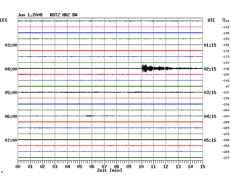Click the 05:00 local time label
Screen dimensions: 231x176
pyautogui.click(x=11, y=93)
